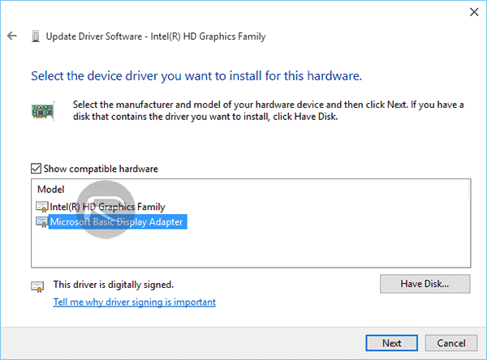Click the icon beside Intel(R) HD Graphics Family
The image size is (487, 360).
42,208
